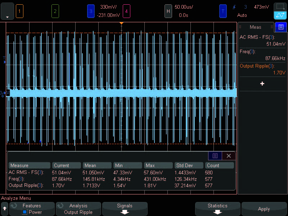The height and width of the screenshot is (216, 288).
Task: Click the orange time reference marker
Action: pos(121,23)
